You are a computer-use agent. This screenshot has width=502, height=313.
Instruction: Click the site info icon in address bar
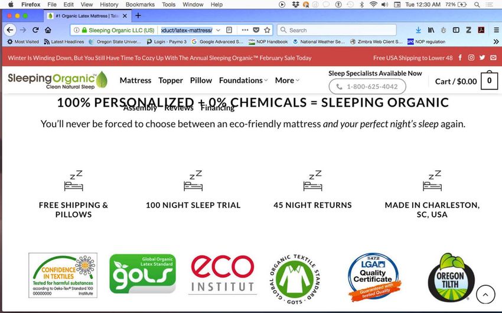(77, 30)
